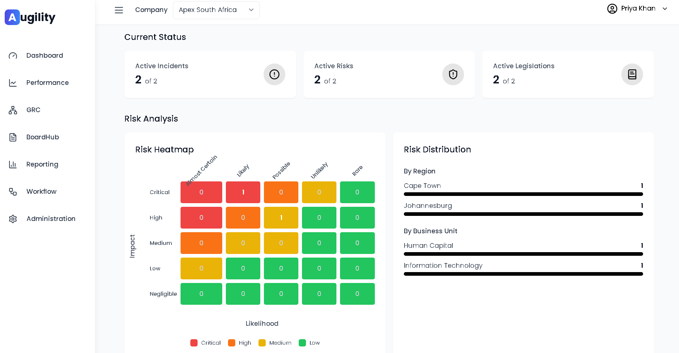The width and height of the screenshot is (679, 353).
Task: Click the Active Legislations book icon
Action: pos(632,74)
